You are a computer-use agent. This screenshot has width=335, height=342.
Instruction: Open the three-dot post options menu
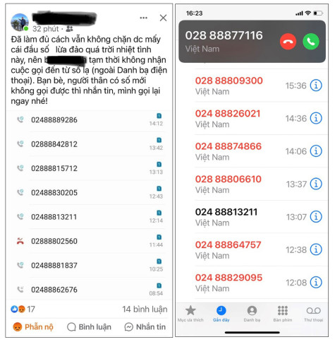[143, 18]
